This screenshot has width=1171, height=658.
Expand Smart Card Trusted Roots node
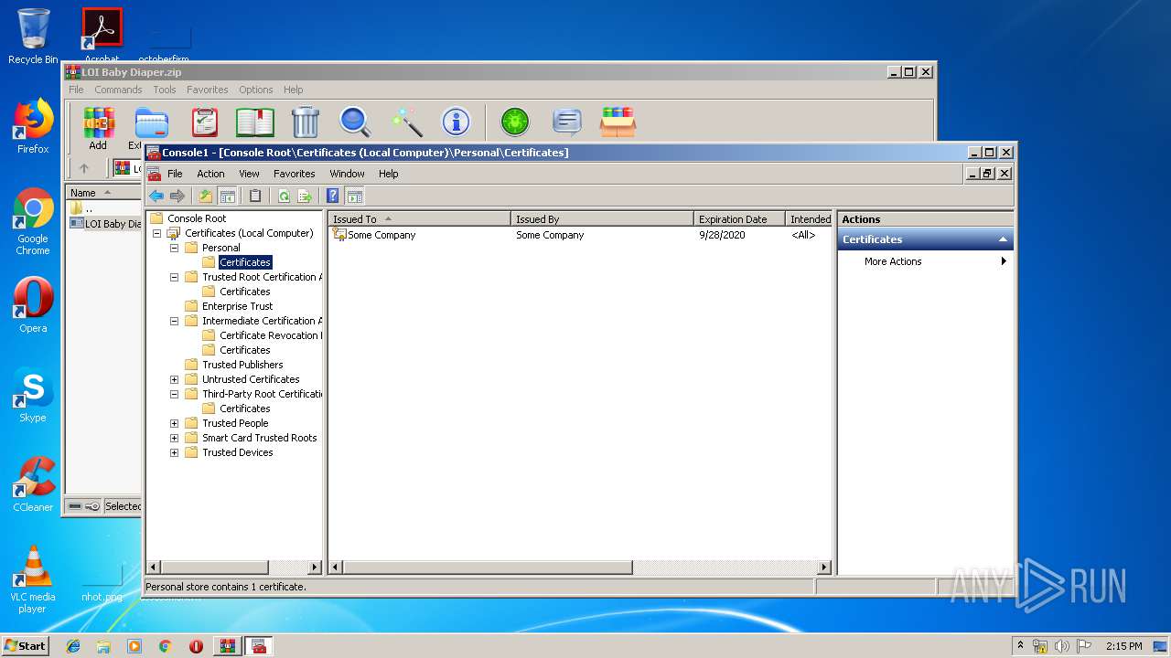click(x=174, y=438)
